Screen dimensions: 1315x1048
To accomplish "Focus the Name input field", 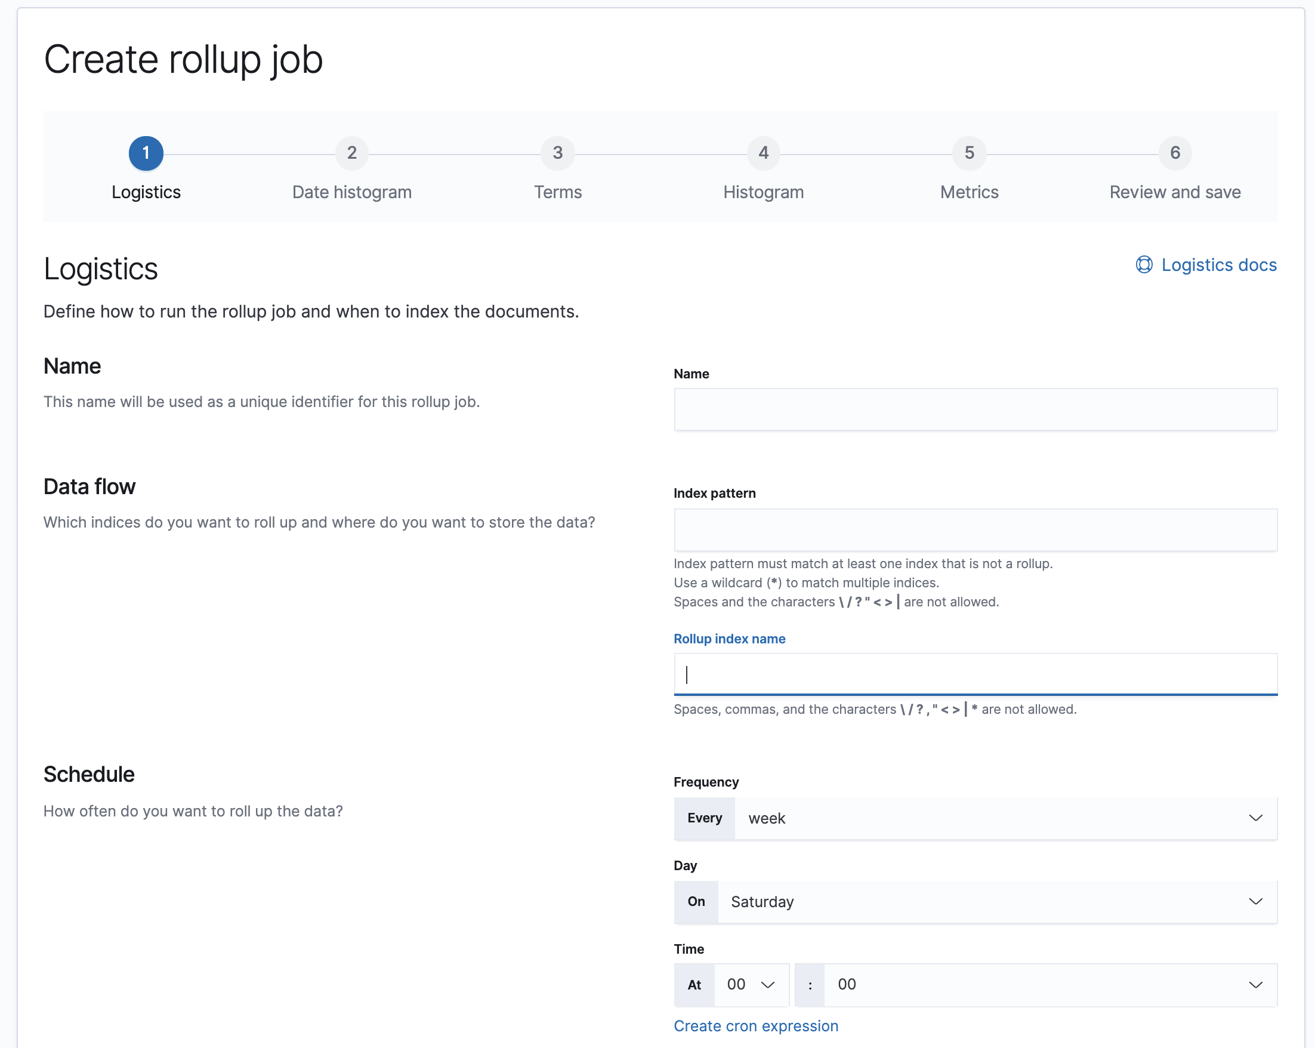I will (x=976, y=409).
